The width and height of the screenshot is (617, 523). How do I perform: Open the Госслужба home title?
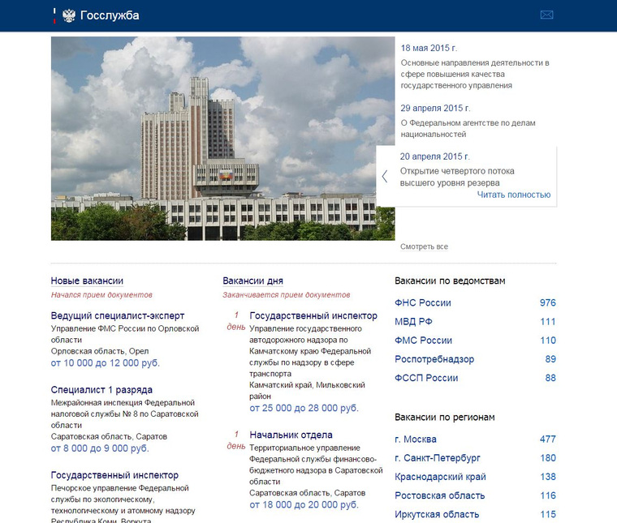point(110,15)
